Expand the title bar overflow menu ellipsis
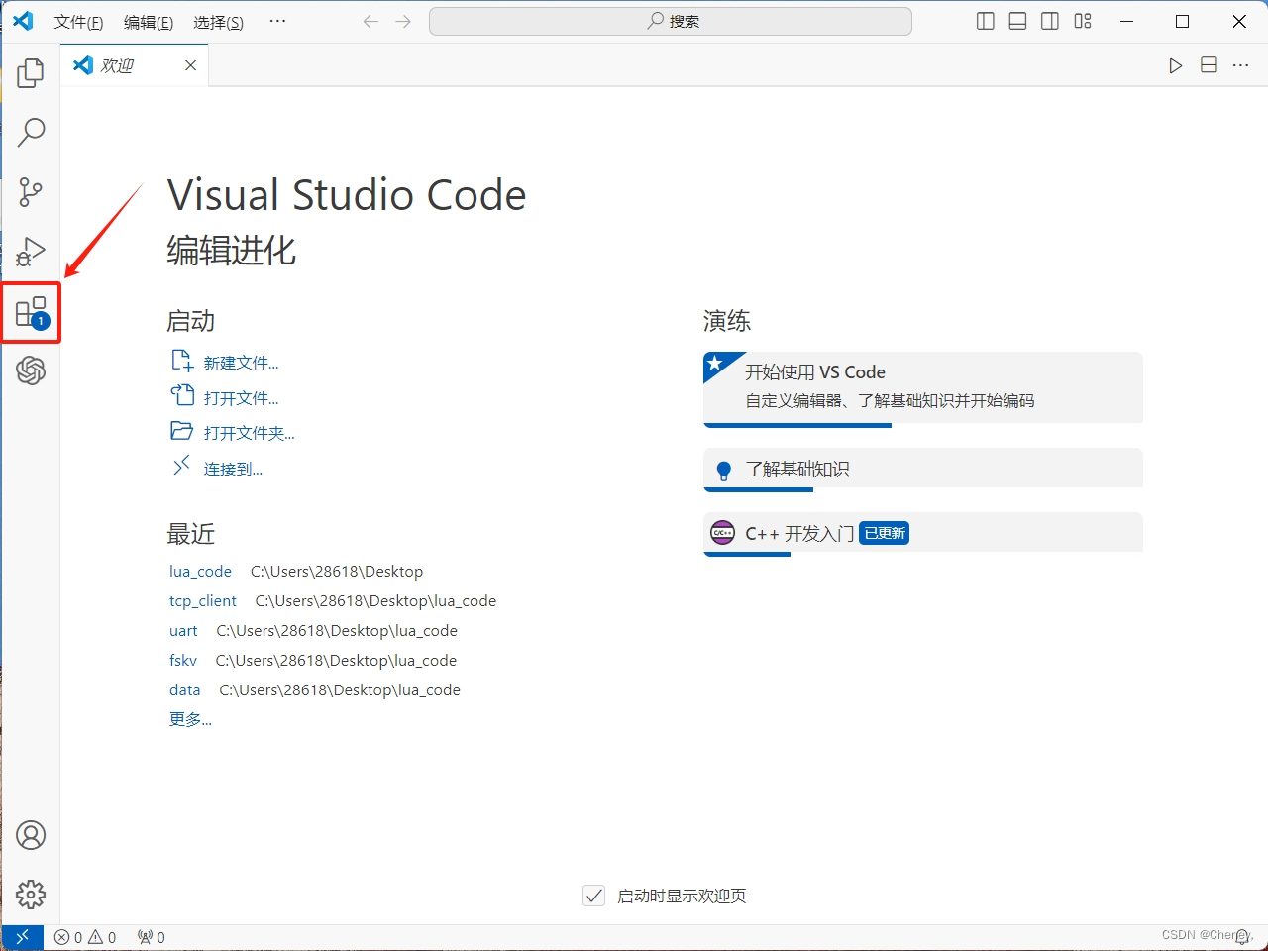The image size is (1268, 951). 277,21
